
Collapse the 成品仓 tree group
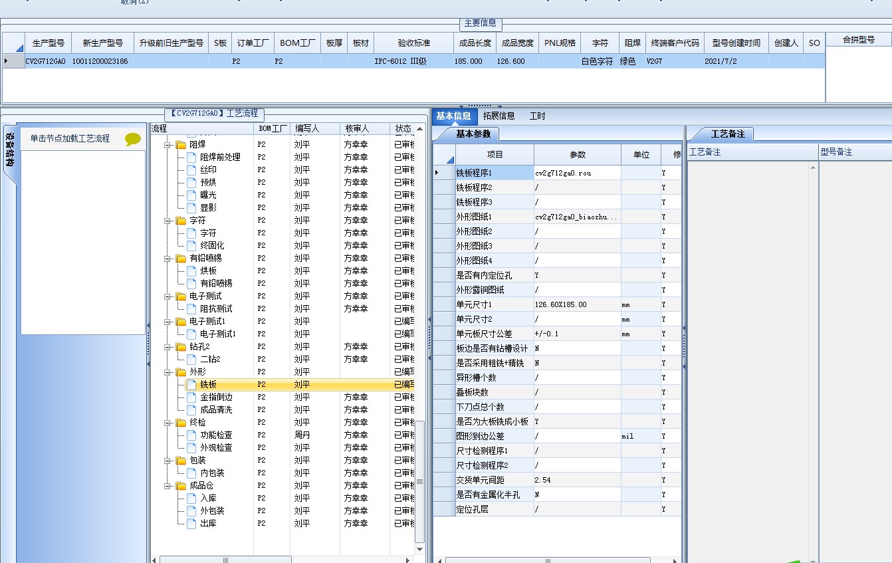(x=168, y=485)
